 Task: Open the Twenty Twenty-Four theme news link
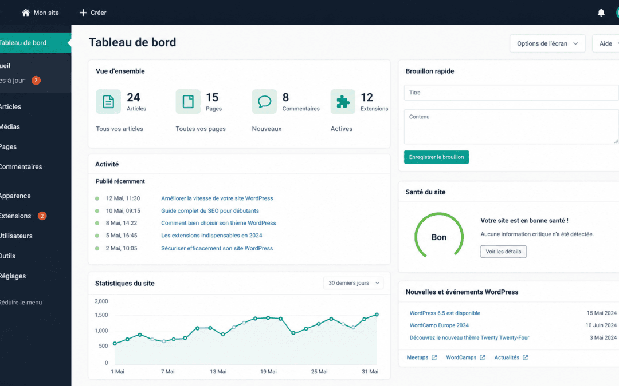469,337
